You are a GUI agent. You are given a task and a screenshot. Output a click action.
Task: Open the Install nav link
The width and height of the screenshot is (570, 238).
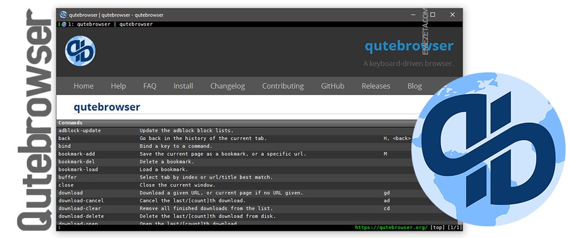tap(183, 86)
